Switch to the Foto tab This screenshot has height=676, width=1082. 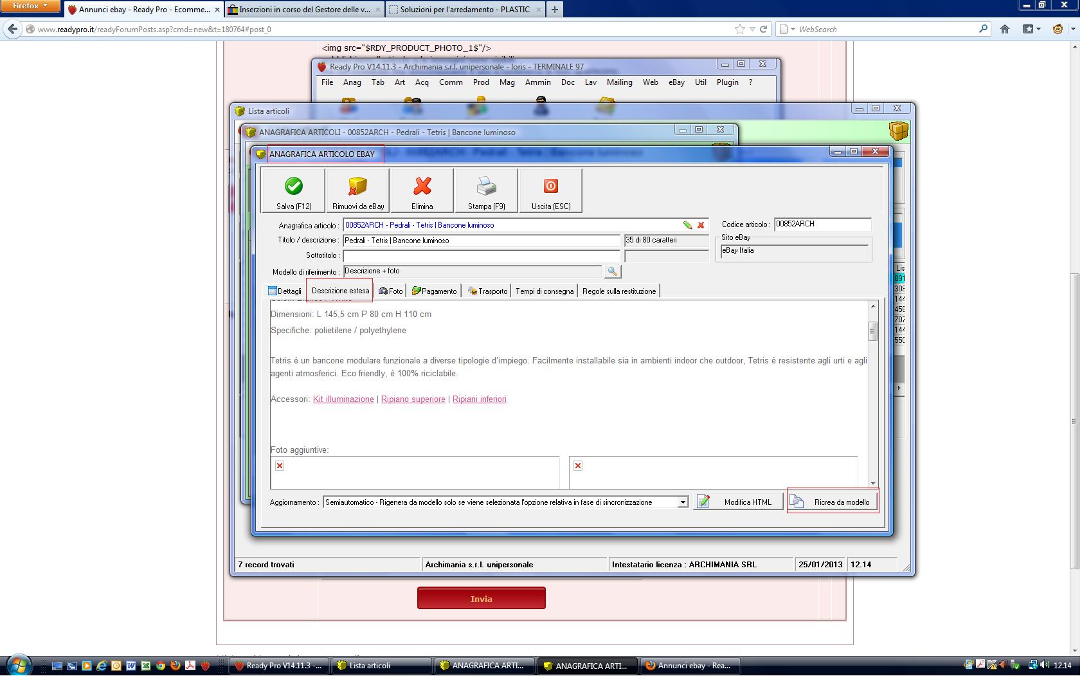pos(391,291)
